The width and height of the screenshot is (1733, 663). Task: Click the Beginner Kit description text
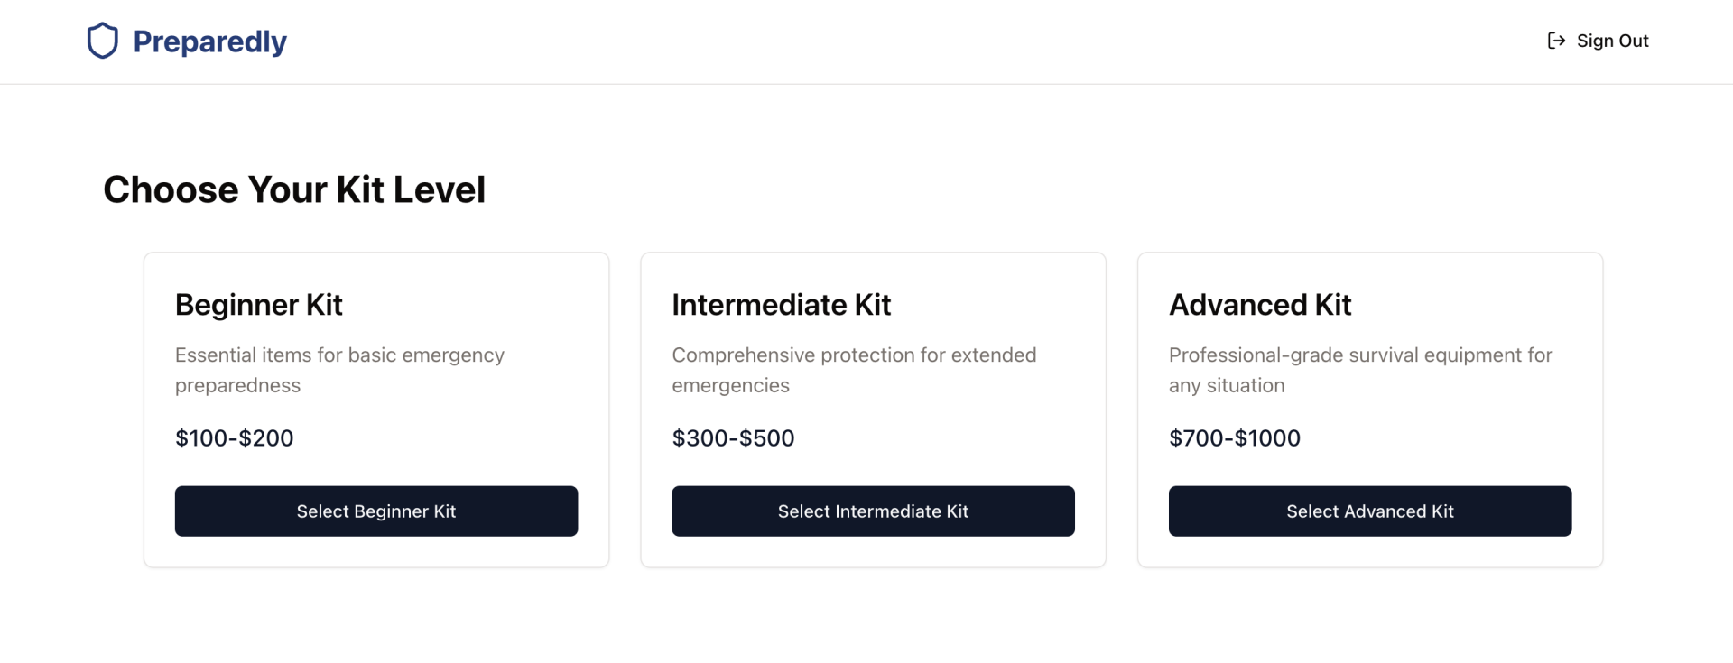tap(339, 370)
